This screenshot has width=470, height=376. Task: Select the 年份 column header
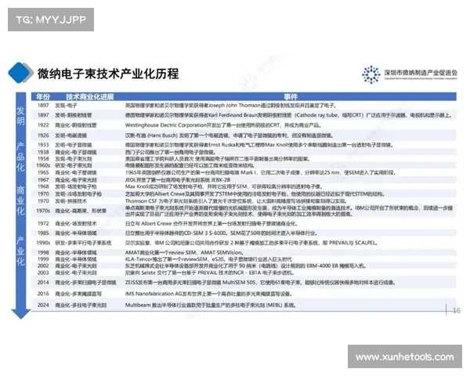point(43,96)
